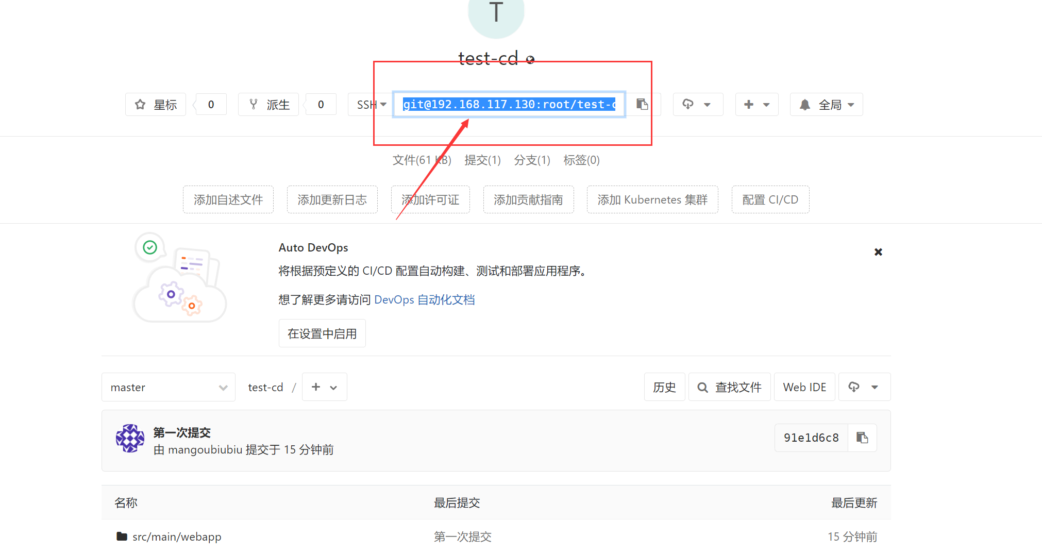Click the test-cd breadcrumb path
The width and height of the screenshot is (1042, 553).
(265, 387)
